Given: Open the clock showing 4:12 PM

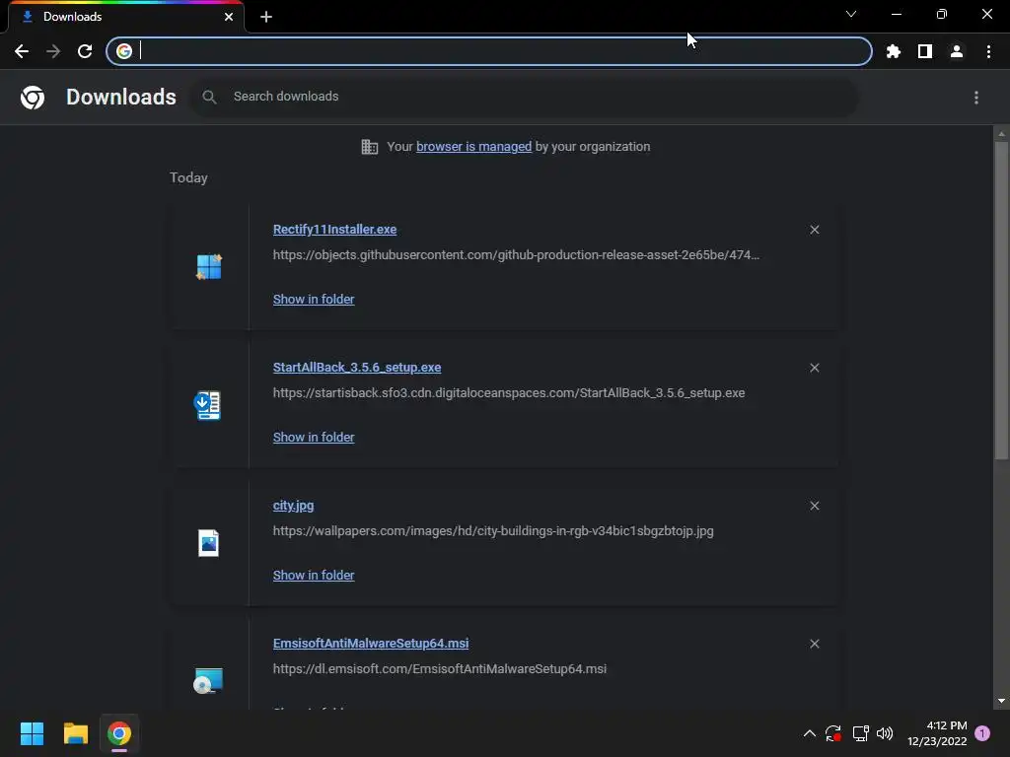Looking at the screenshot, I should coord(937,733).
